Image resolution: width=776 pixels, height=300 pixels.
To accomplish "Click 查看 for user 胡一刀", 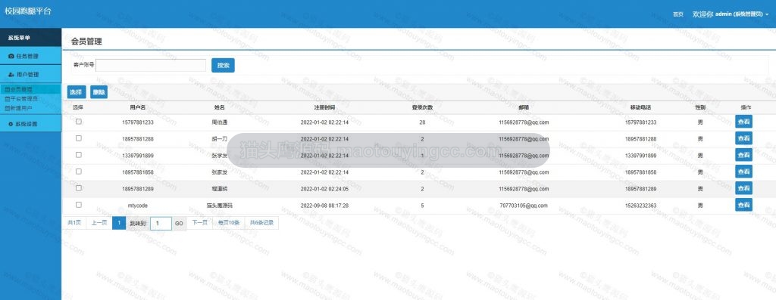I will click(x=743, y=138).
